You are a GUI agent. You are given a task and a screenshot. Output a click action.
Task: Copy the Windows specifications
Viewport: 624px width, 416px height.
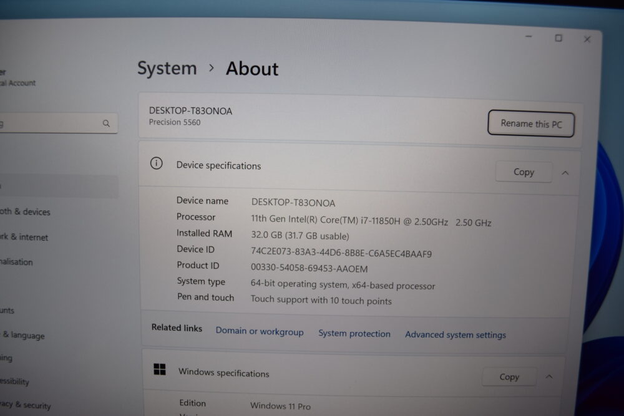coord(509,377)
